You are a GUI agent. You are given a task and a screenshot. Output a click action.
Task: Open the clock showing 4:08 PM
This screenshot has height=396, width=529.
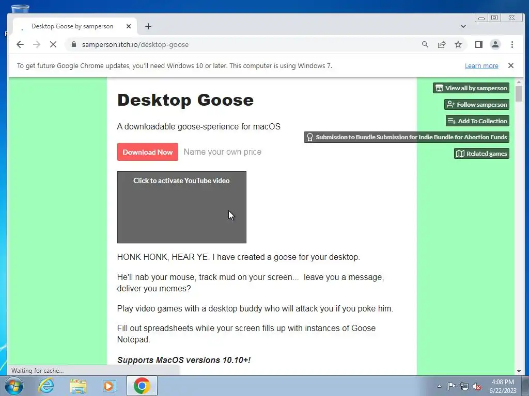pyautogui.click(x=503, y=386)
